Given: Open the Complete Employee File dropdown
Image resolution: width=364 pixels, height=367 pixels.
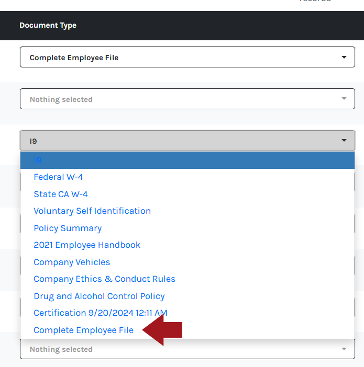Looking at the screenshot, I should pos(187,57).
